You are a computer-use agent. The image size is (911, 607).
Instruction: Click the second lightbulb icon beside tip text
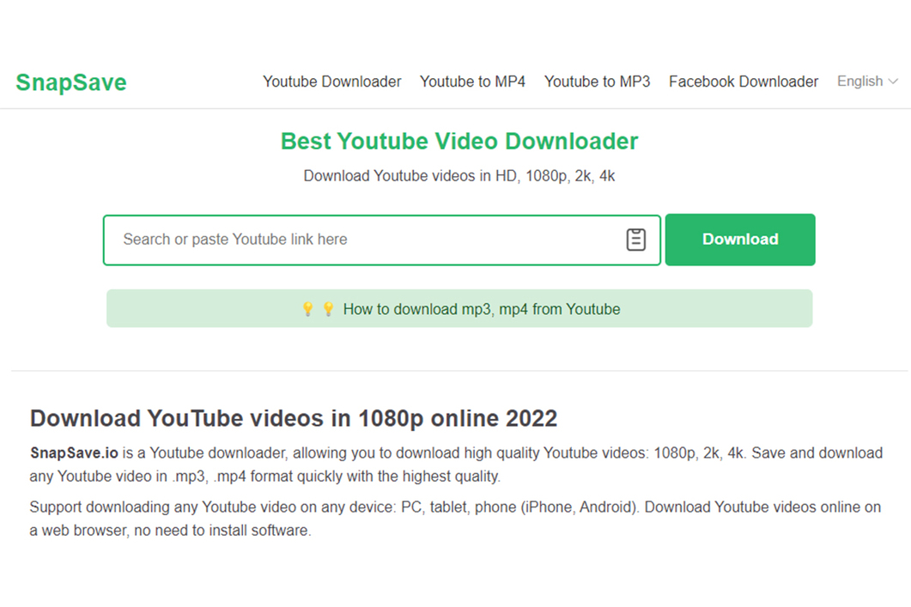click(x=328, y=309)
